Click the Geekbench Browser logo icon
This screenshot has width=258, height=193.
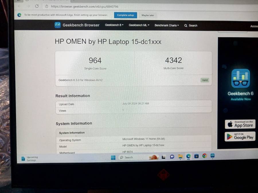58,25
